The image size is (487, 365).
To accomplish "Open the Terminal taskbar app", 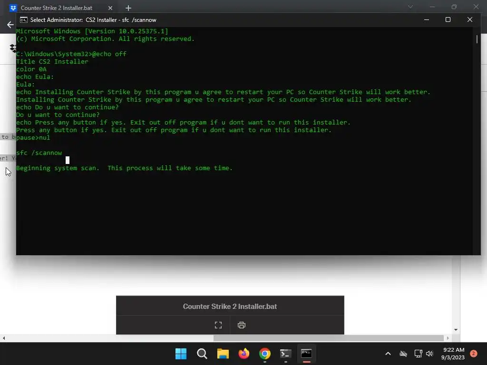I will tap(285, 354).
